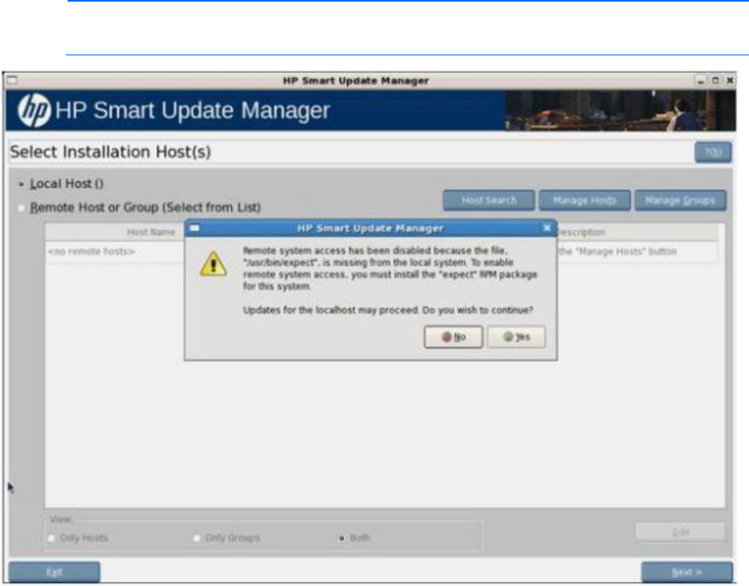749x586 pixels.
Task: Click the Description column header
Action: point(638,232)
